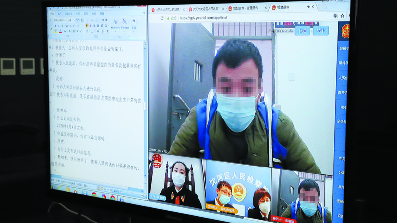
Task: Click the court emblem logo in sidebar
Action: pos(345,31)
